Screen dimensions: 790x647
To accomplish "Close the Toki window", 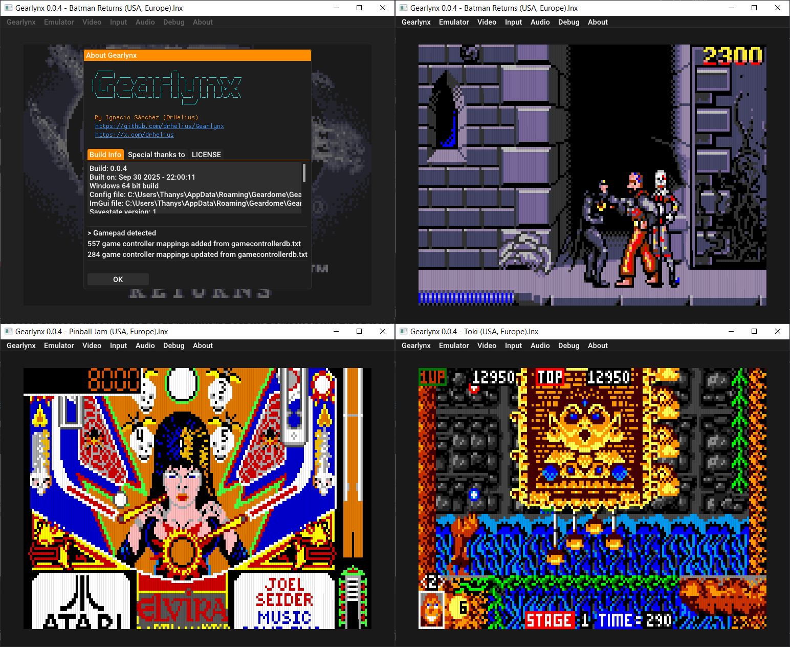I will pos(777,331).
